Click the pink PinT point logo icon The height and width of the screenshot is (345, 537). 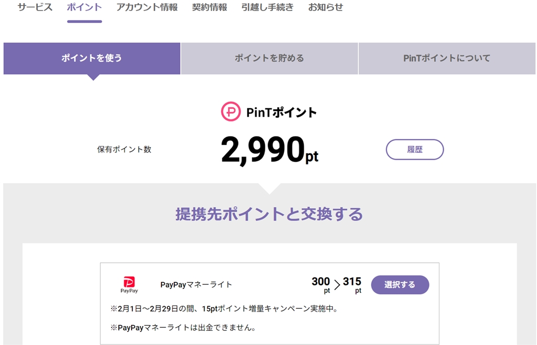pos(231,112)
